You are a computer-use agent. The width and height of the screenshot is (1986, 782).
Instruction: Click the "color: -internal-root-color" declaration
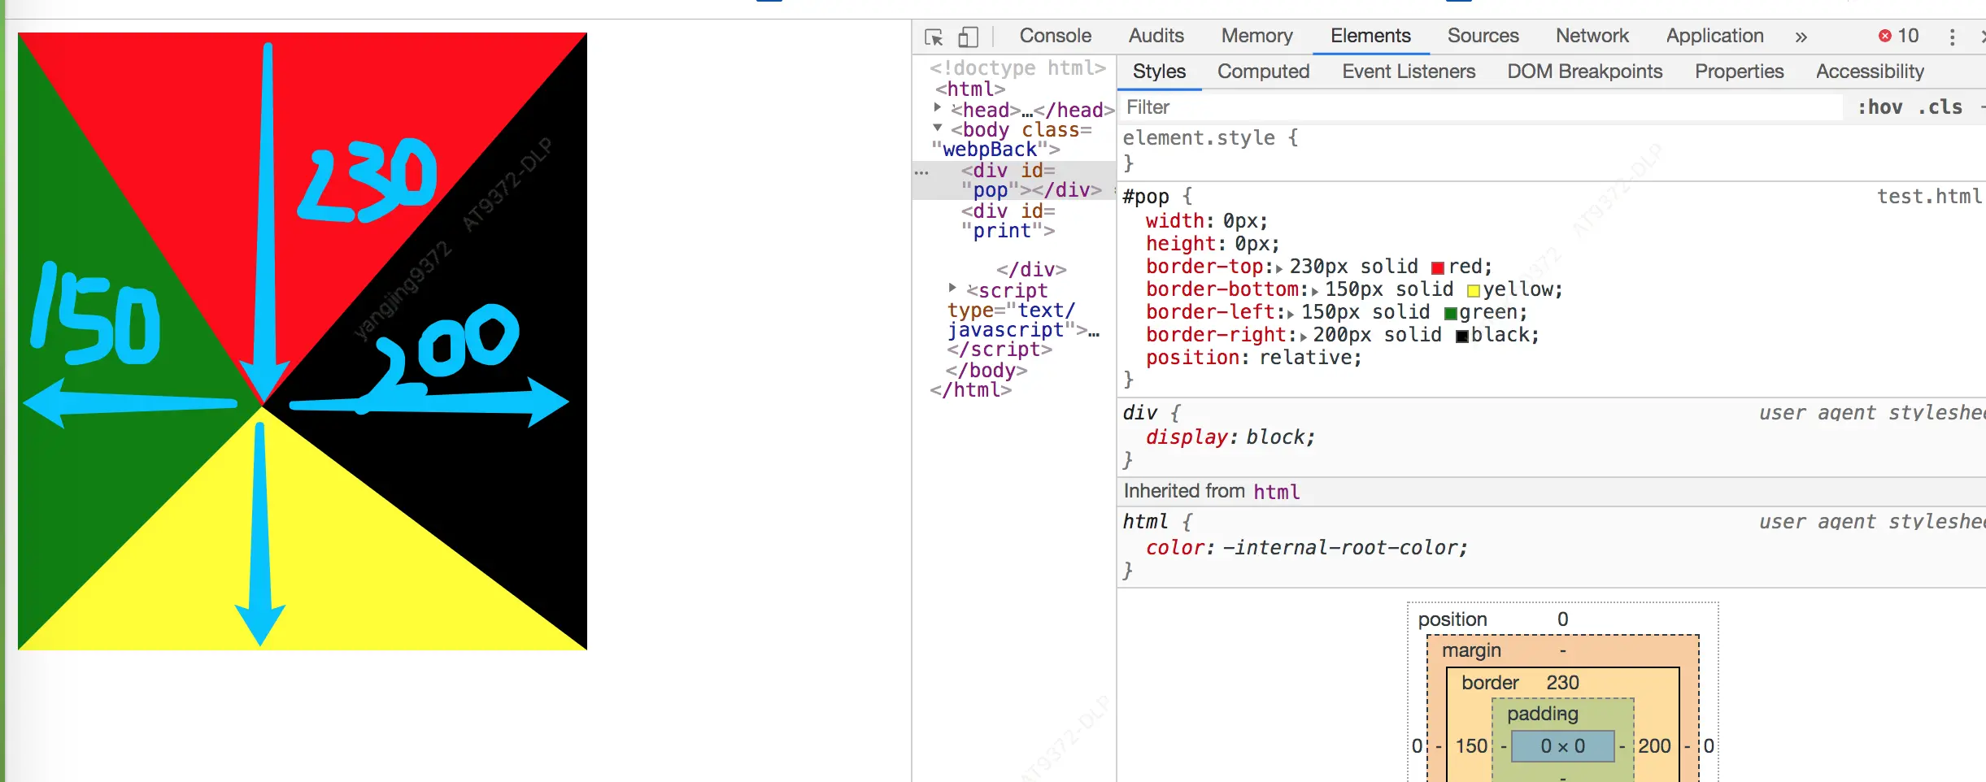click(x=1307, y=548)
